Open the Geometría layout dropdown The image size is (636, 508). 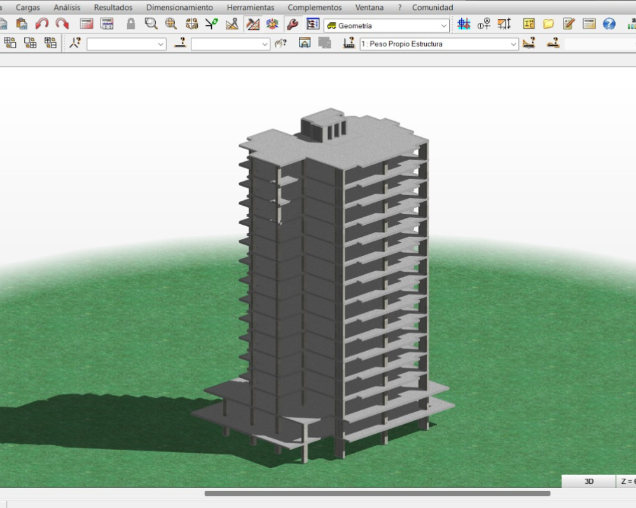444,26
